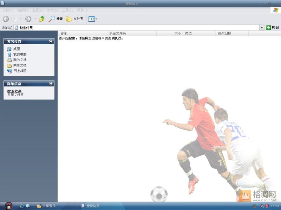Image resolution: width=281 pixels, height=210 pixels.
Task: Open the 查看(V) menu
Action: [37, 10]
